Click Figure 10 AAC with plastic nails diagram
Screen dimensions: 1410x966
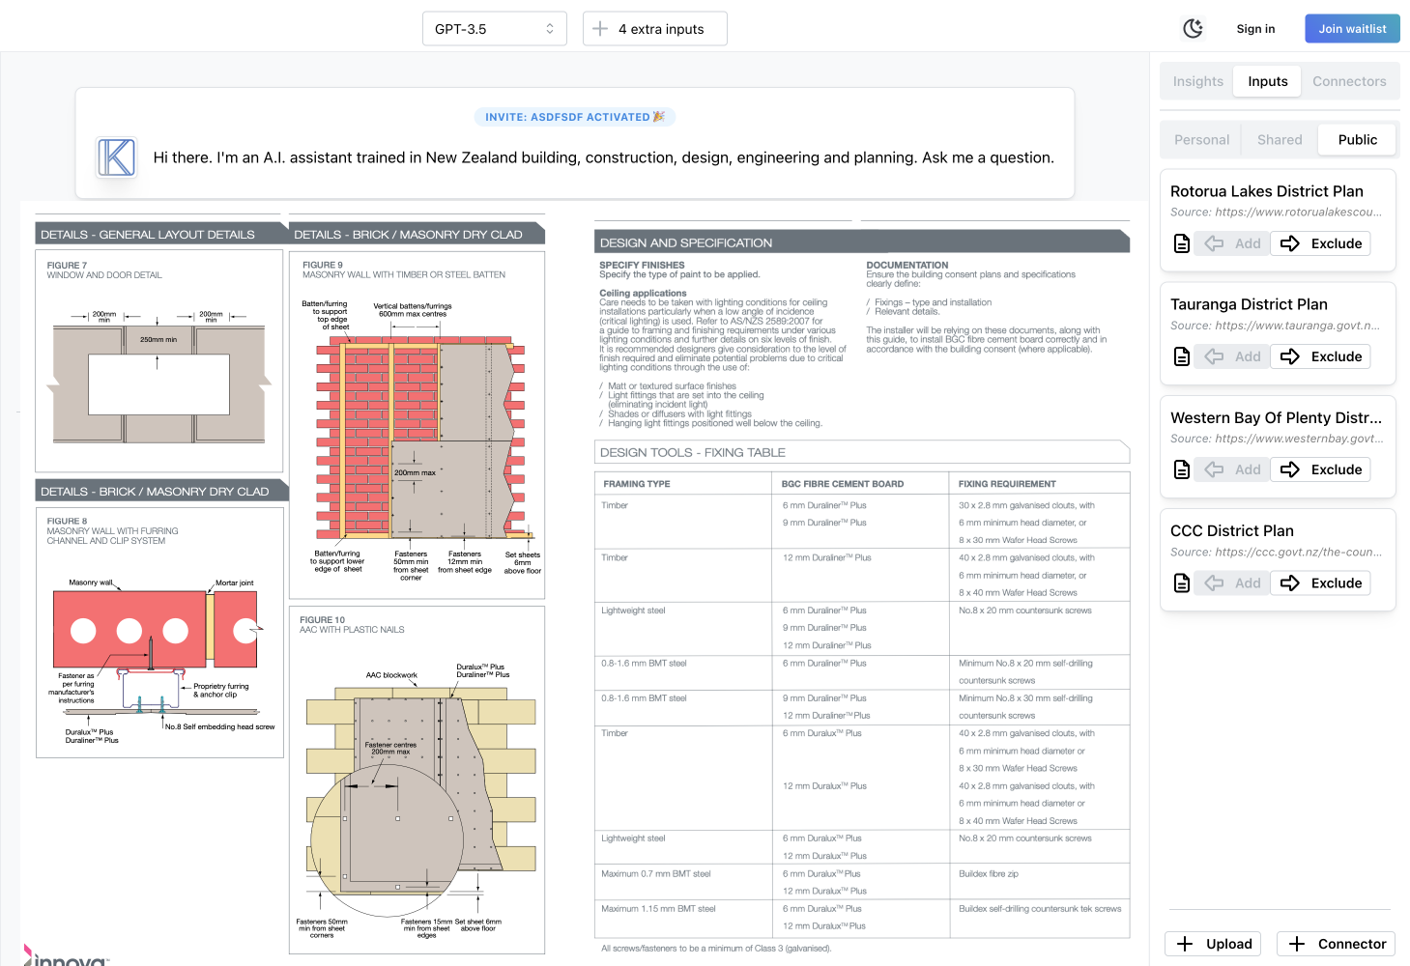point(417,781)
